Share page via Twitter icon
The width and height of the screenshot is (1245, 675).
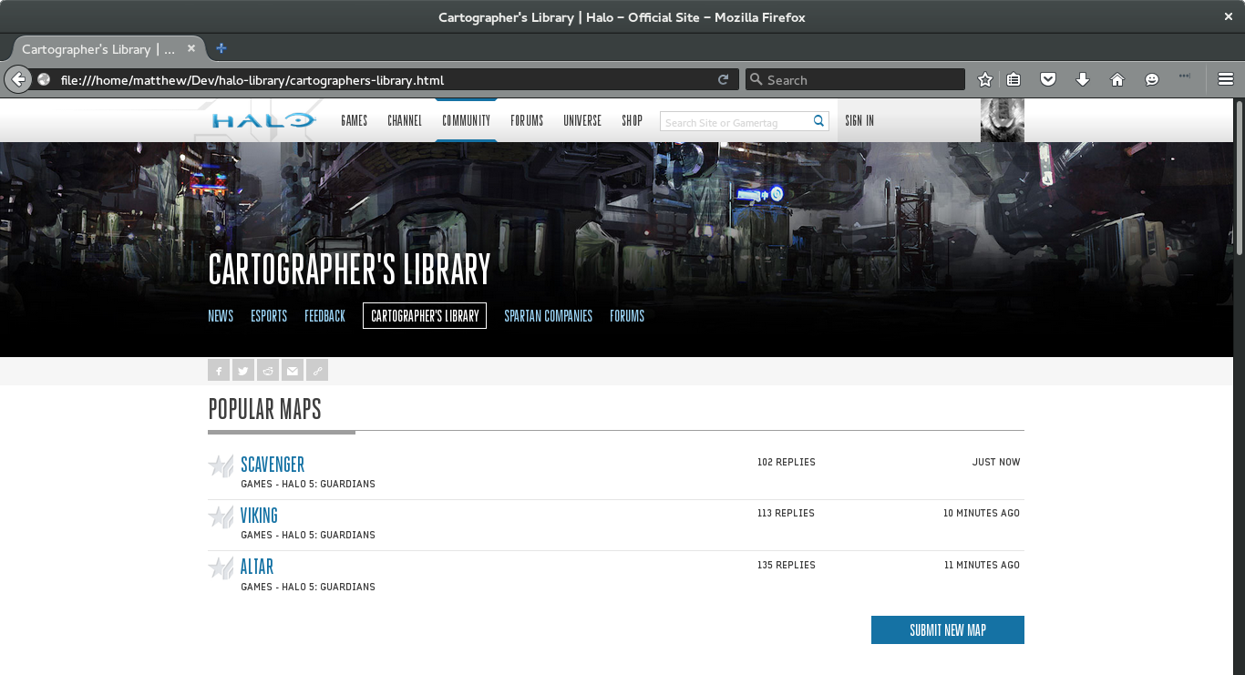click(x=243, y=370)
